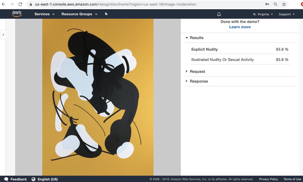This screenshot has height=182, width=303.
Task: Select English (US) language option
Action: click(48, 179)
